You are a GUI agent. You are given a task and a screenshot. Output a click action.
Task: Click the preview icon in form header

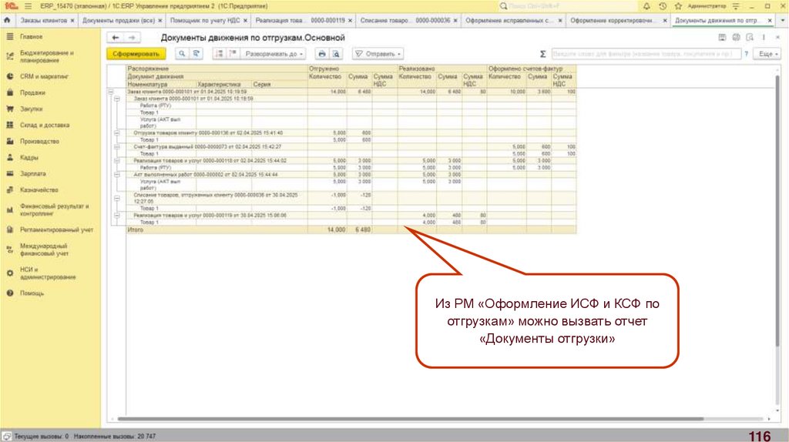coord(750,38)
